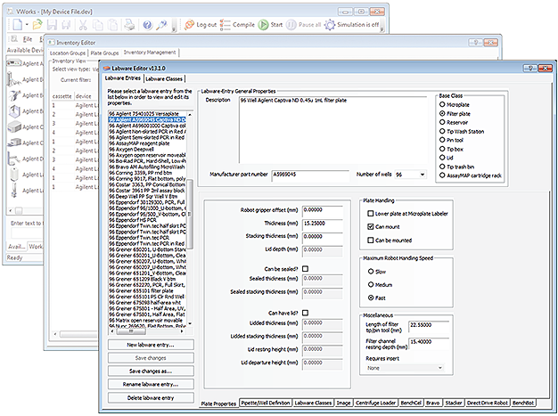This screenshot has height=416, width=558.
Task: Click the Save changes as button
Action: (151, 371)
